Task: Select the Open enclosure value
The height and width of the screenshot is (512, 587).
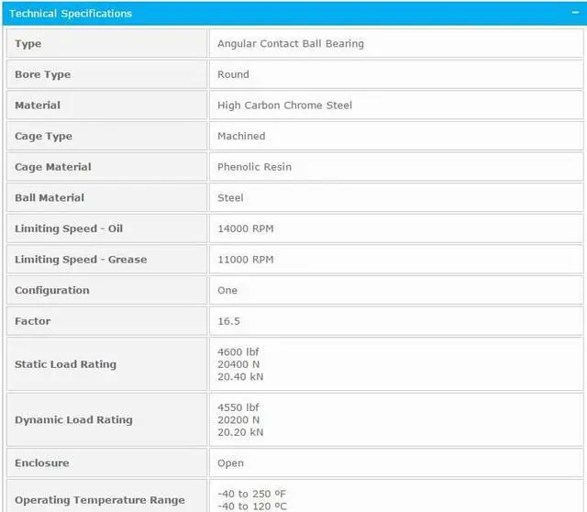Action: pos(230,463)
